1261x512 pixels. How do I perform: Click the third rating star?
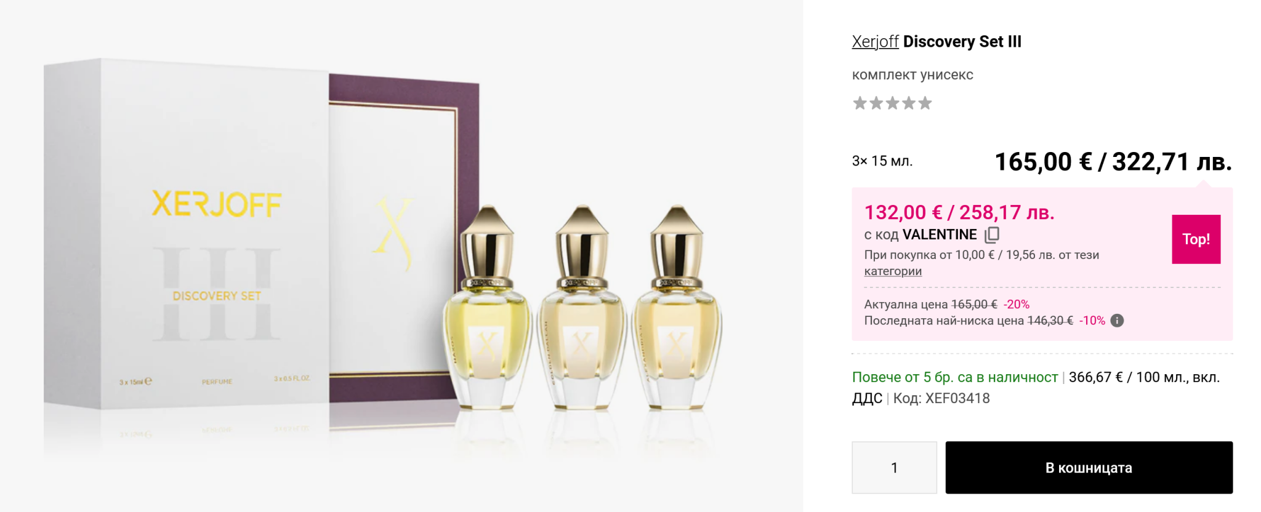pos(892,103)
